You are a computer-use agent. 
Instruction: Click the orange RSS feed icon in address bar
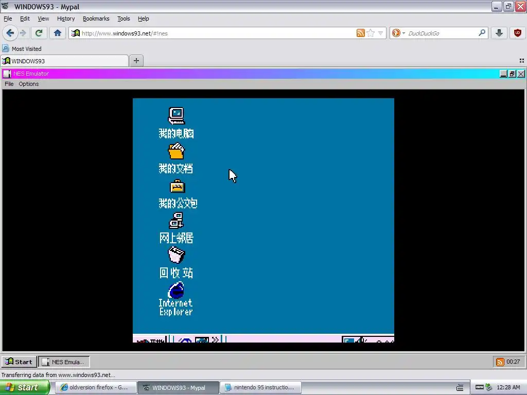pyautogui.click(x=360, y=33)
